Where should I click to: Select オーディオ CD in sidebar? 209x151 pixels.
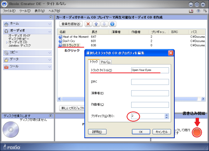point(18,42)
